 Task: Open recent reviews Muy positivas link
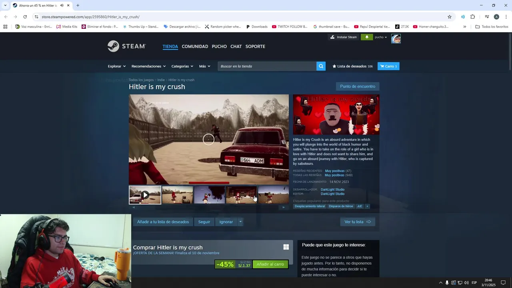335,171
